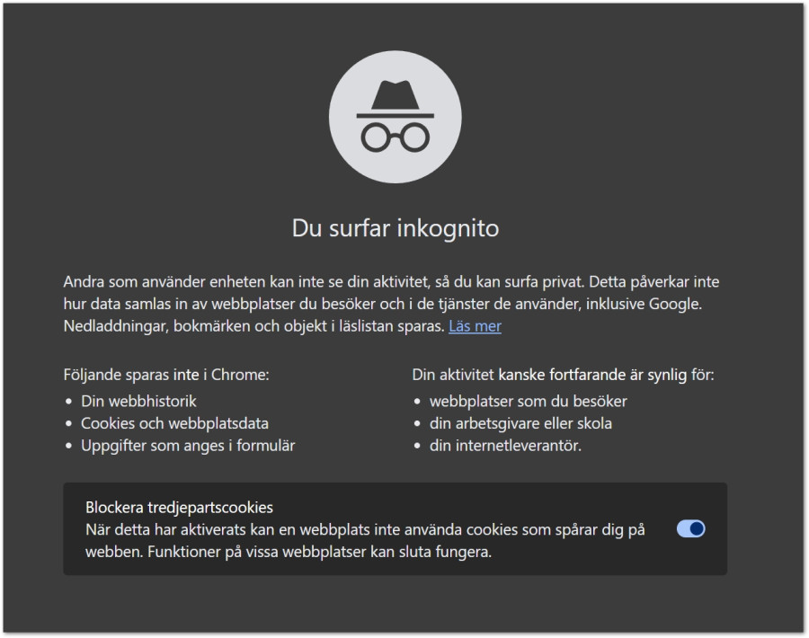Screen dimensions: 809x638
Task: Click the Du surfar inkognito heading
Action: click(x=396, y=228)
